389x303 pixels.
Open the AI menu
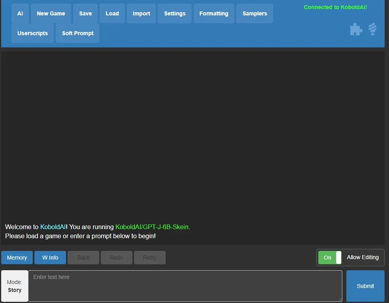20,13
